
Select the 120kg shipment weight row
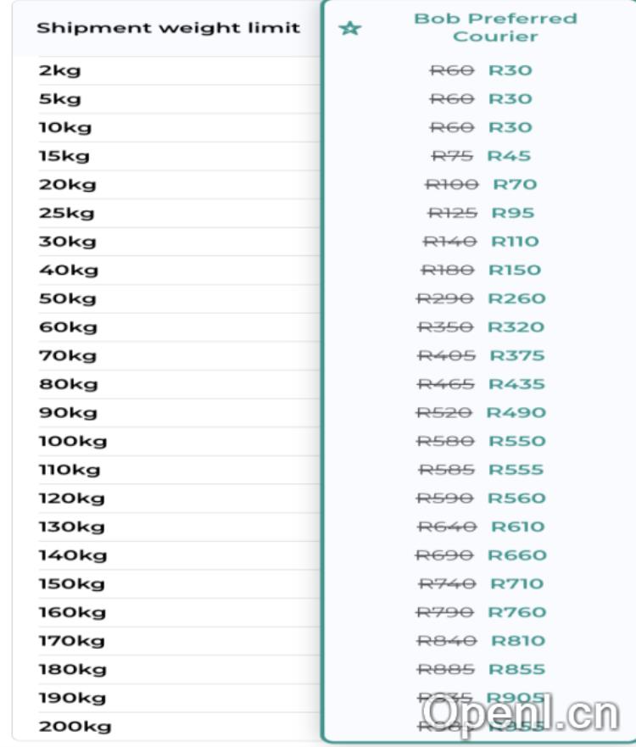(71, 498)
